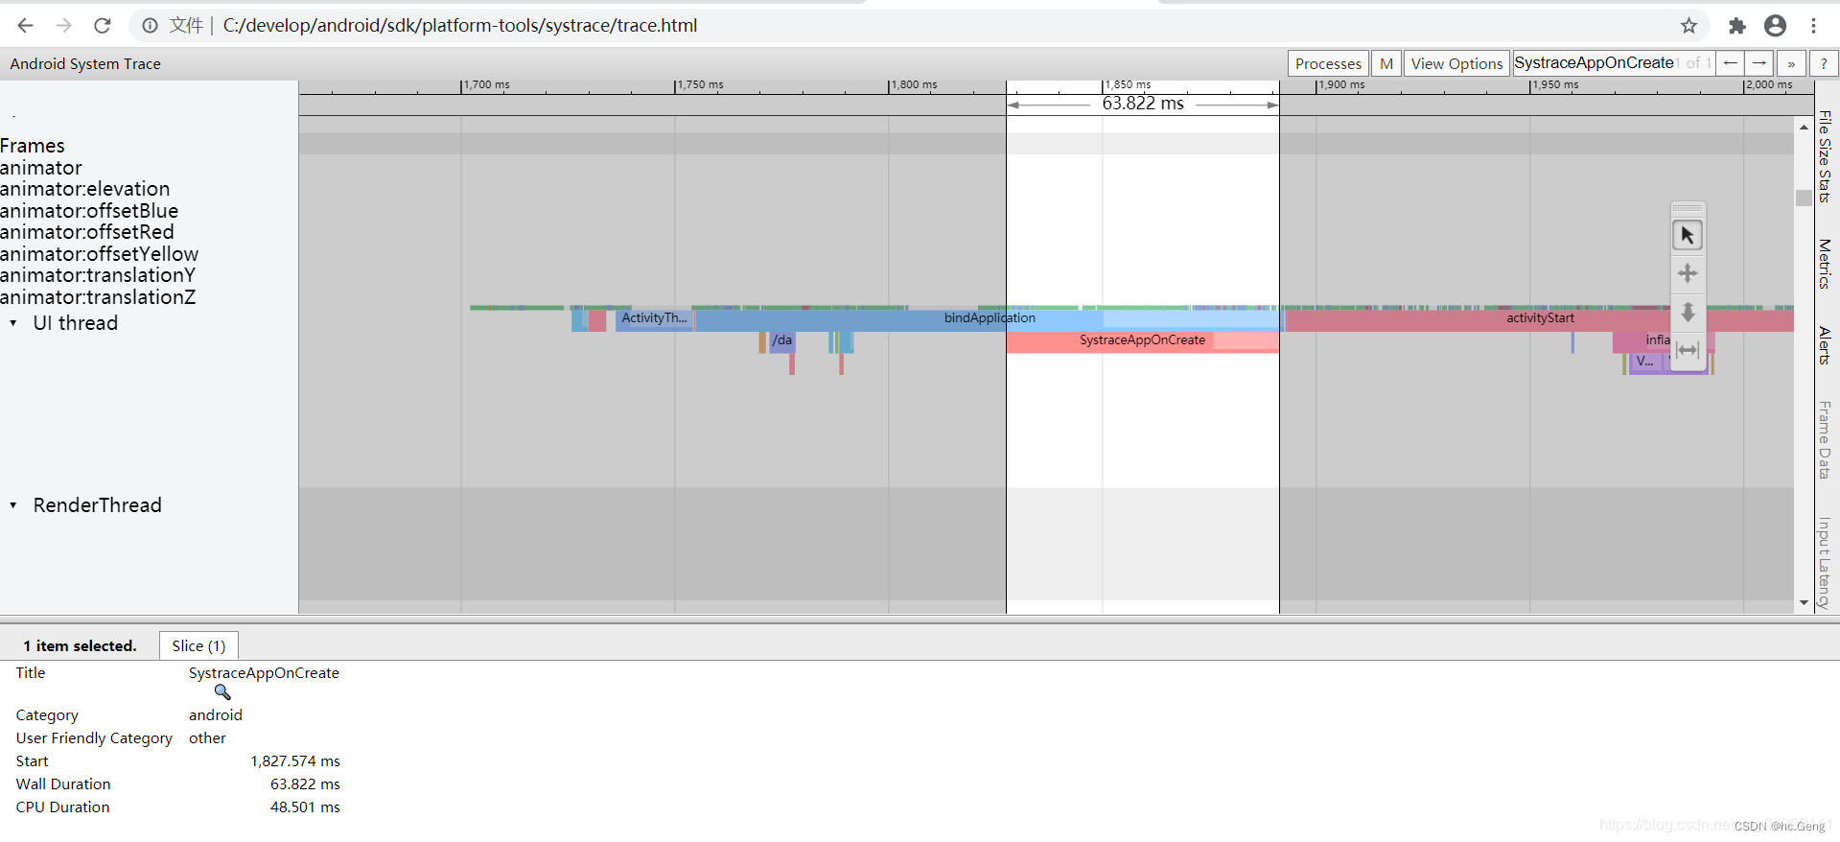
Task: Jump to the next search result arrow
Action: coord(1759,63)
